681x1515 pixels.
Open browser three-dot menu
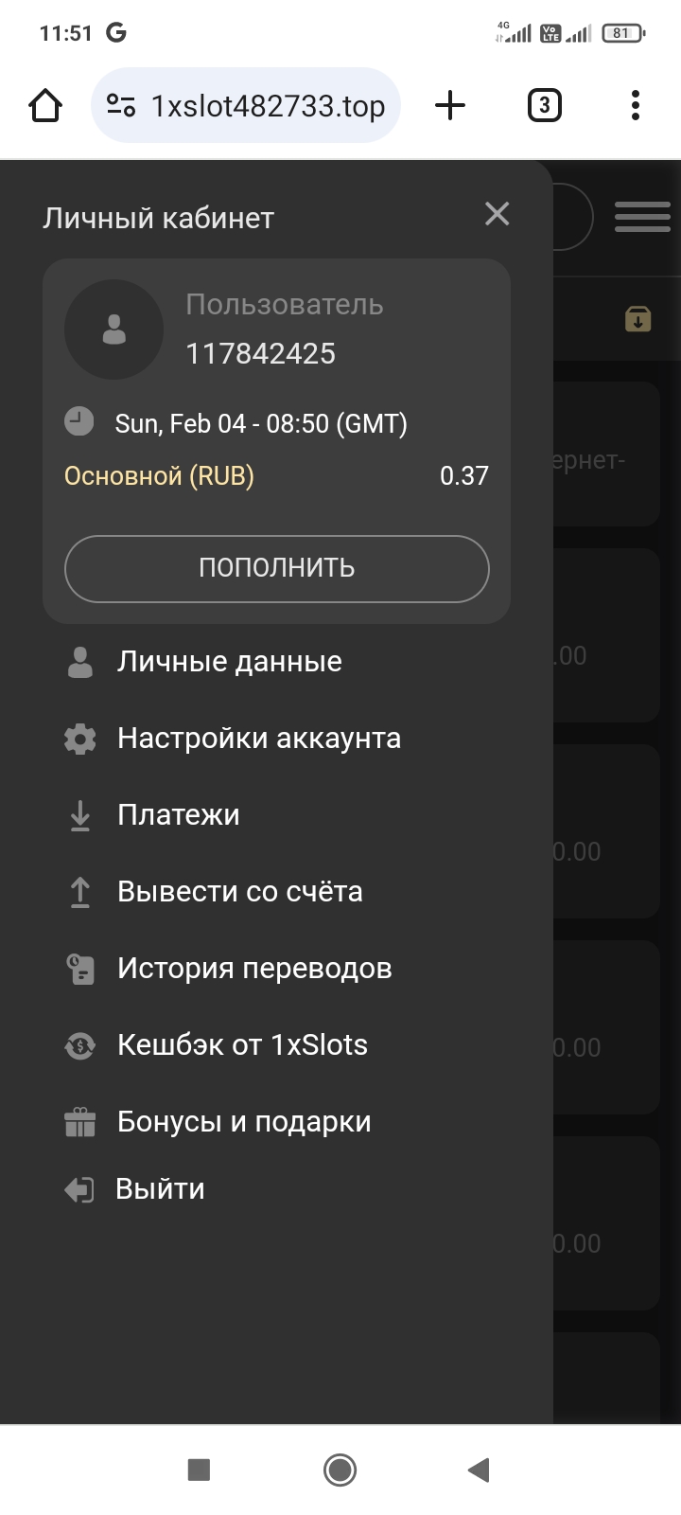pos(636,105)
